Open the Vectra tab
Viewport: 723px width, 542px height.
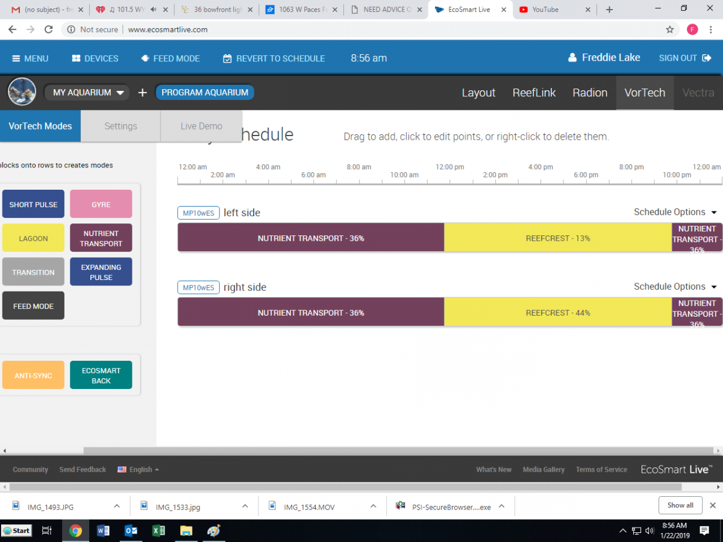pyautogui.click(x=698, y=93)
